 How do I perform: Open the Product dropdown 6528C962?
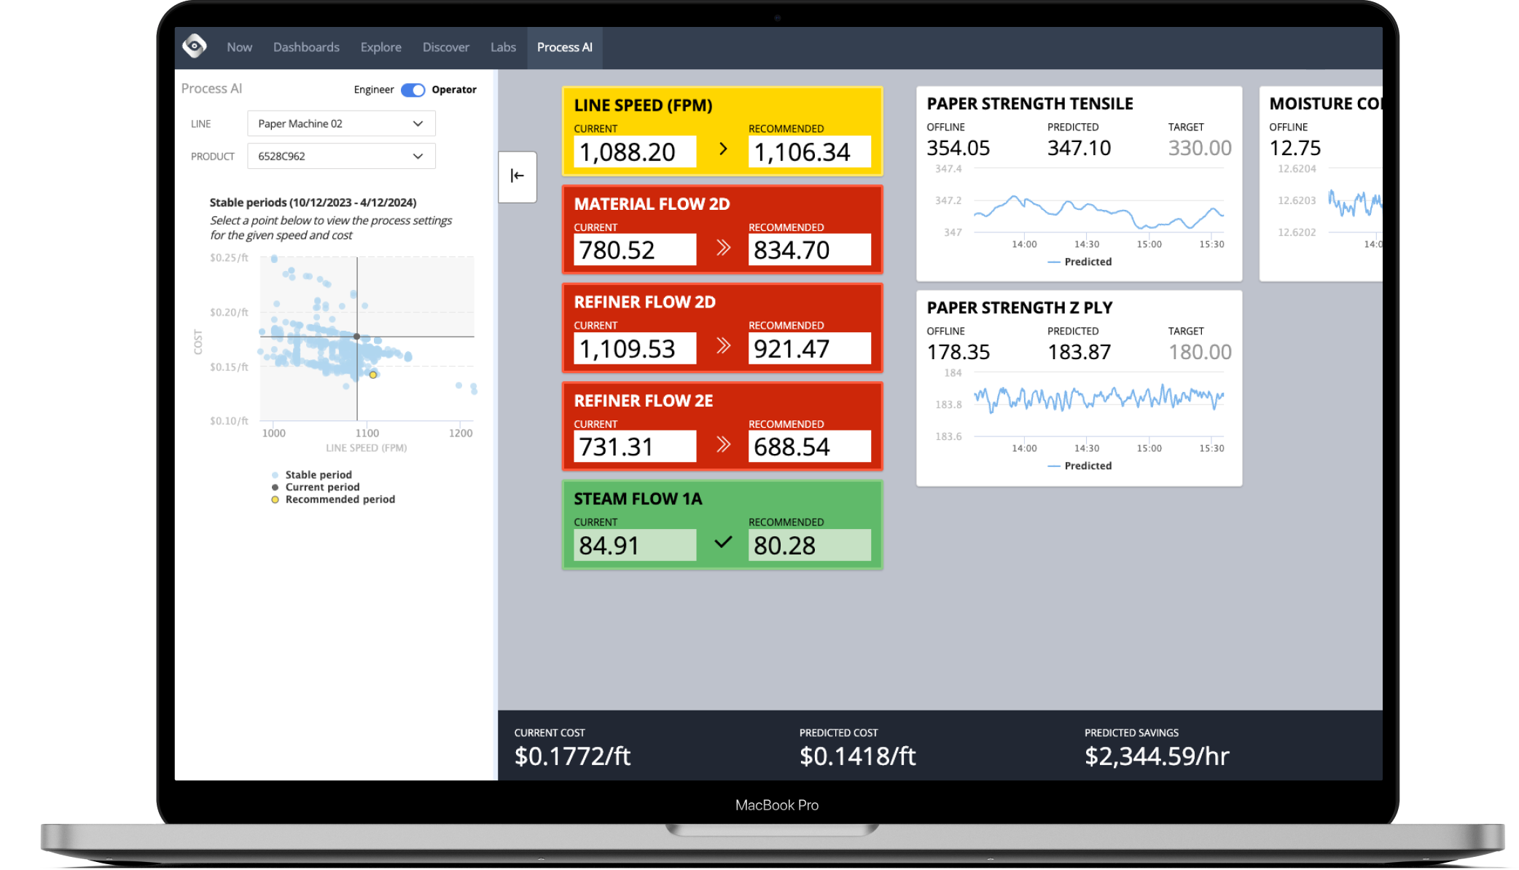[340, 156]
